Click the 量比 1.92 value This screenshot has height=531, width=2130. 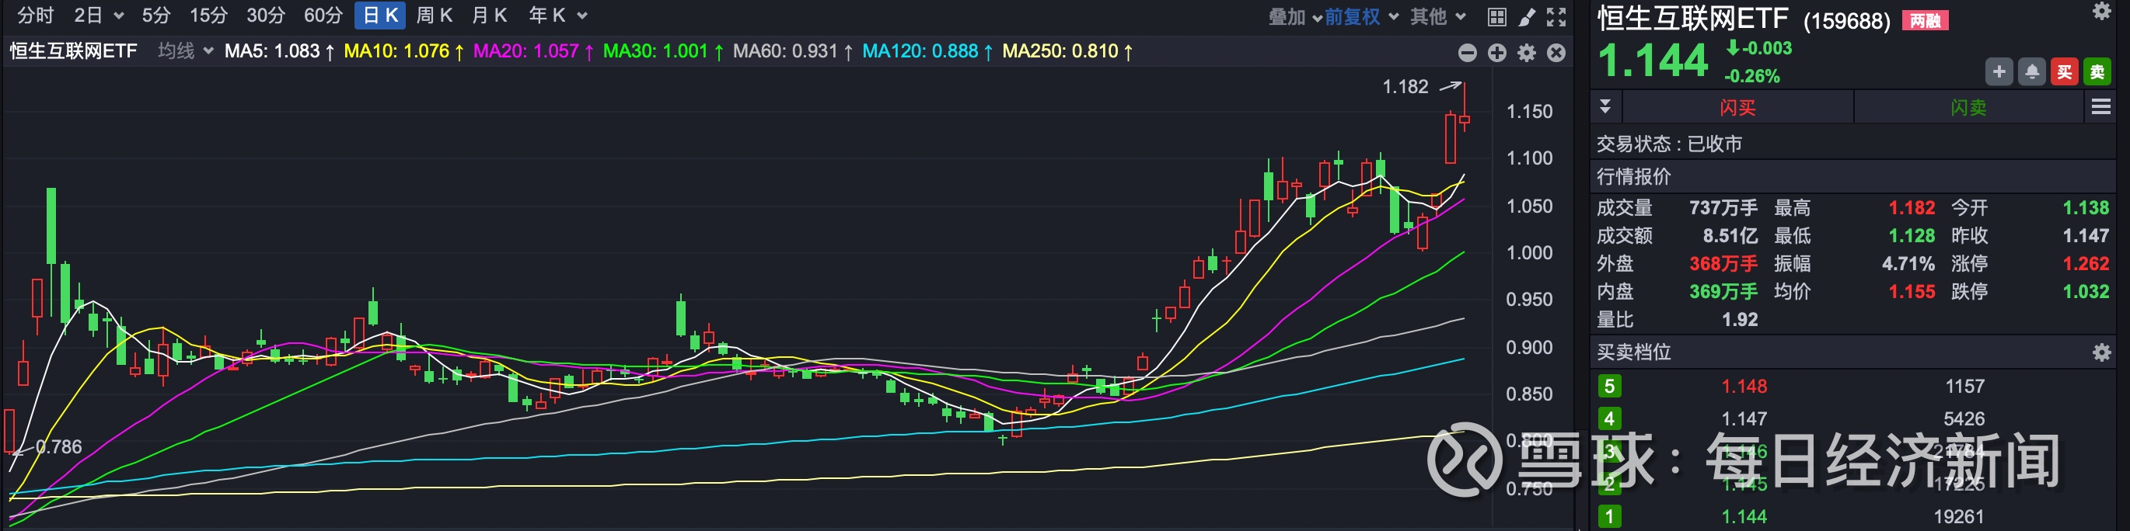coord(1740,320)
